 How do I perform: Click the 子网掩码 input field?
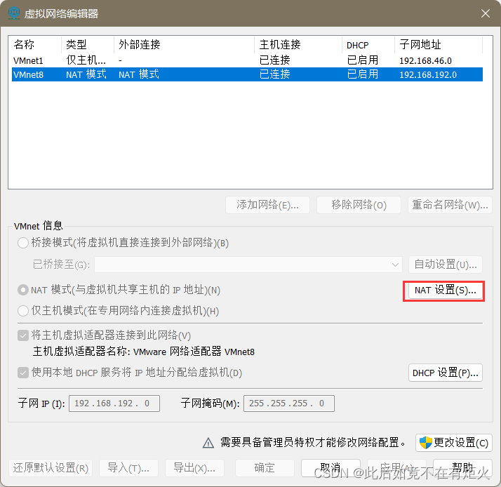tap(289, 403)
